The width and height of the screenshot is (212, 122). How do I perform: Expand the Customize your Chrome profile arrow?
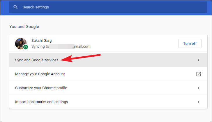pyautogui.click(x=199, y=88)
